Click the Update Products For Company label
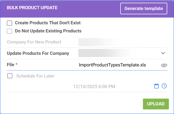 tap(38, 53)
